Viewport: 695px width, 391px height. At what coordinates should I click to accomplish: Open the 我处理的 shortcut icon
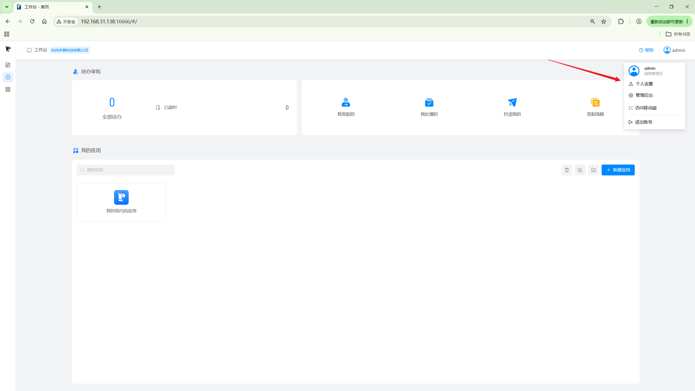[429, 102]
